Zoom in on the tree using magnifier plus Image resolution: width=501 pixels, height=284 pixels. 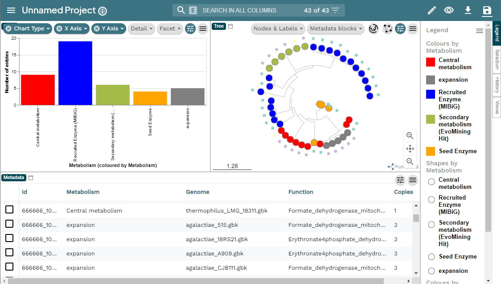(410, 135)
